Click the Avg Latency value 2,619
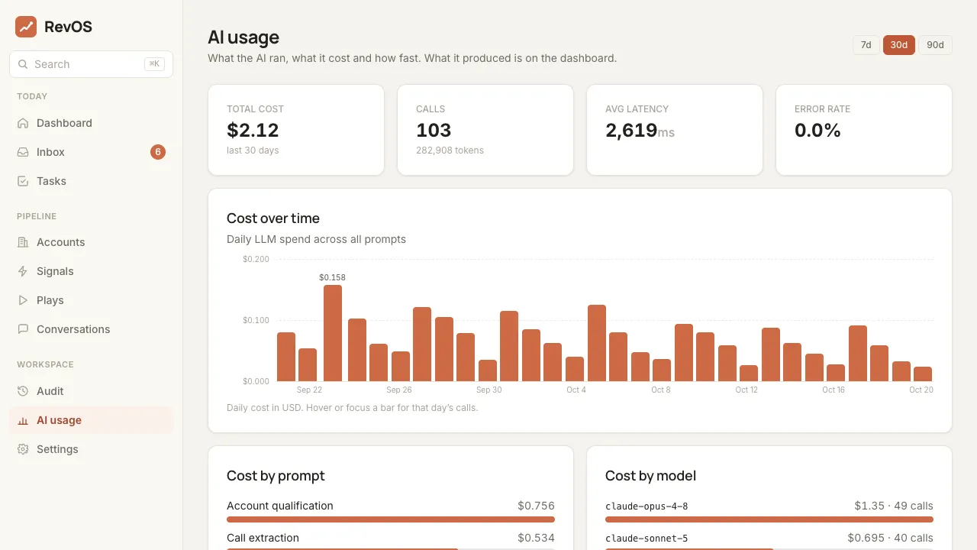Screen dimensions: 977x550 tap(631, 131)
